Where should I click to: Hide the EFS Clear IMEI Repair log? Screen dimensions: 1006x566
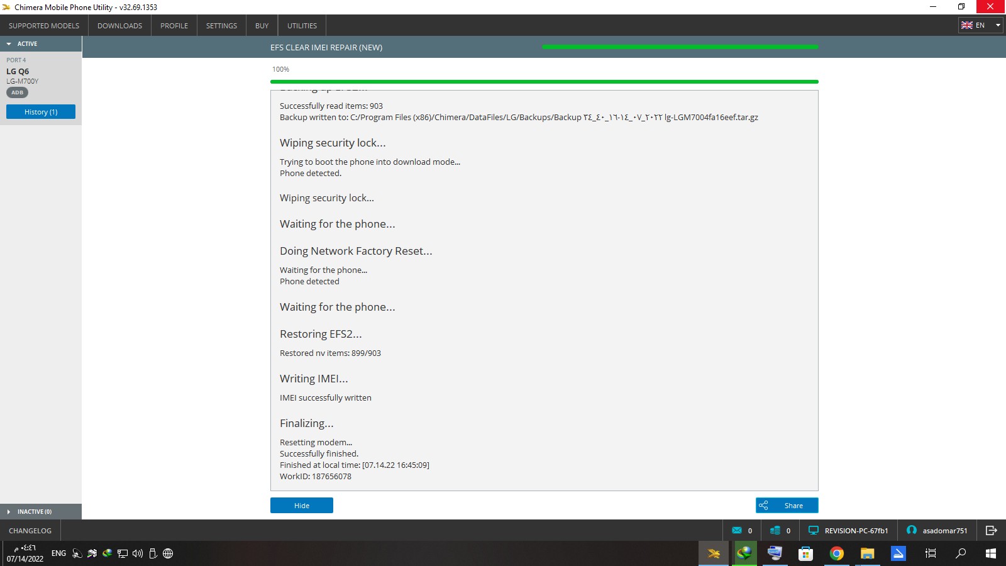[302, 506]
